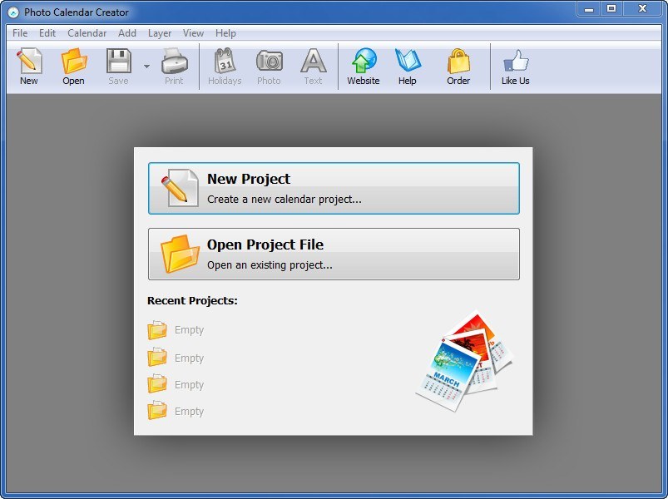Maximize the Photo Calendar Creator window
668x499 pixels.
tap(611, 9)
